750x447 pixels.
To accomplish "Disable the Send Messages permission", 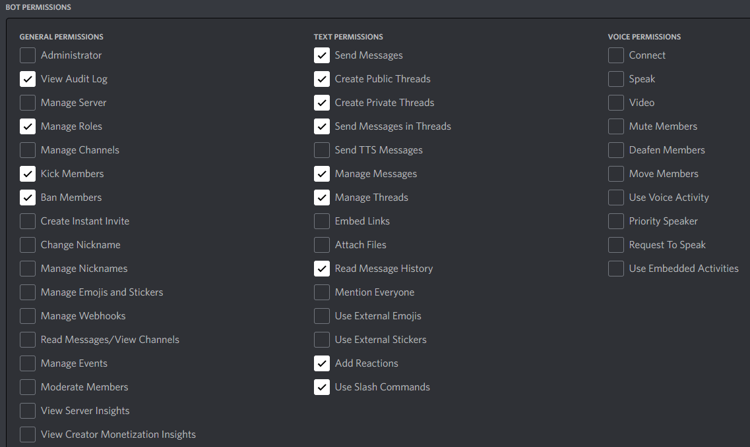I will tap(322, 55).
